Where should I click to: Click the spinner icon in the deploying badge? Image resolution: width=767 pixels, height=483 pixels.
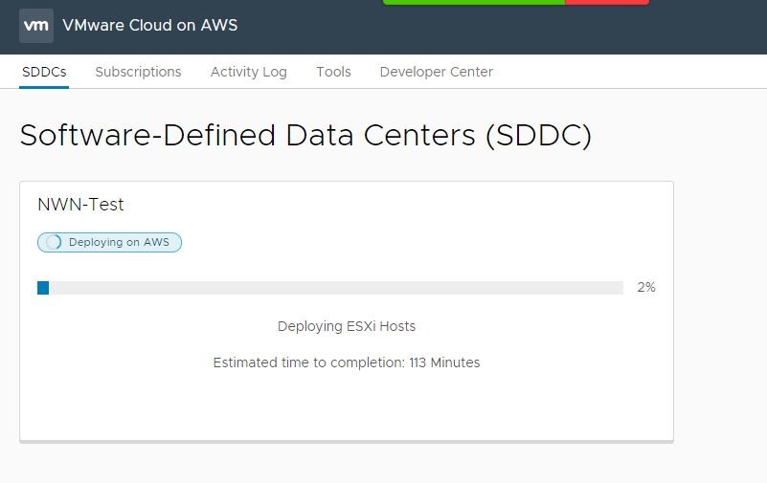coord(54,242)
